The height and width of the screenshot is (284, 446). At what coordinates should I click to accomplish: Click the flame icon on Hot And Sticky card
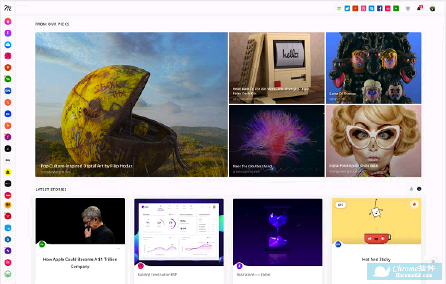tap(414, 204)
